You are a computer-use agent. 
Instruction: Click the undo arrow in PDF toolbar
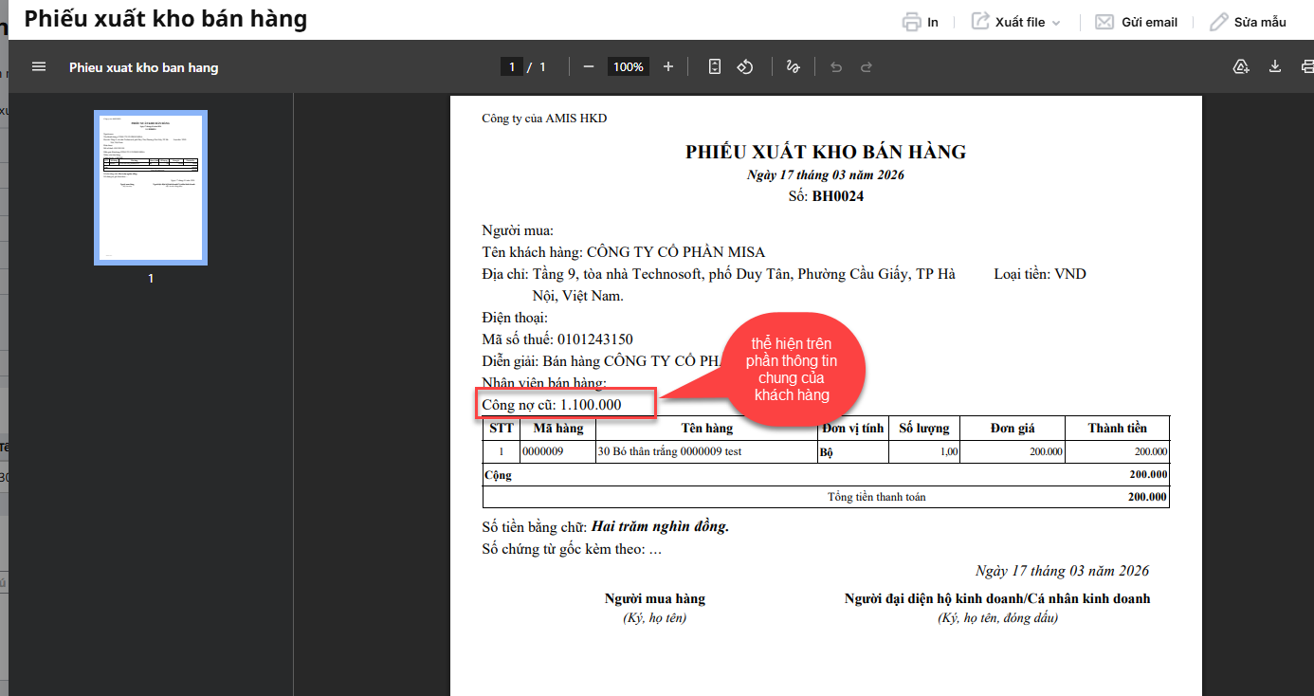coord(835,67)
